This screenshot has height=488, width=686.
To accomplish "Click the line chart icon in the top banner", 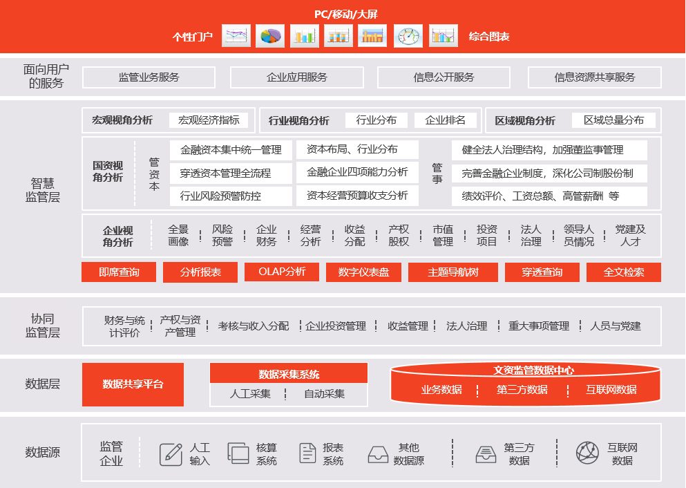I will click(x=236, y=36).
